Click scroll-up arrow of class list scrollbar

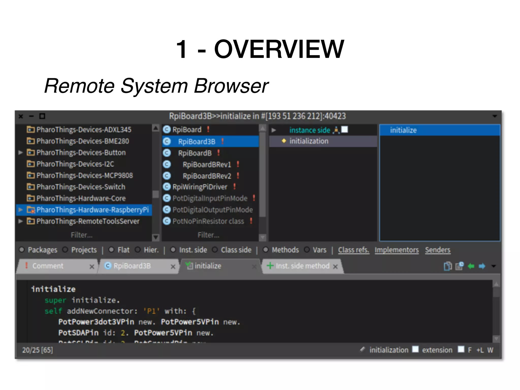[263, 128]
